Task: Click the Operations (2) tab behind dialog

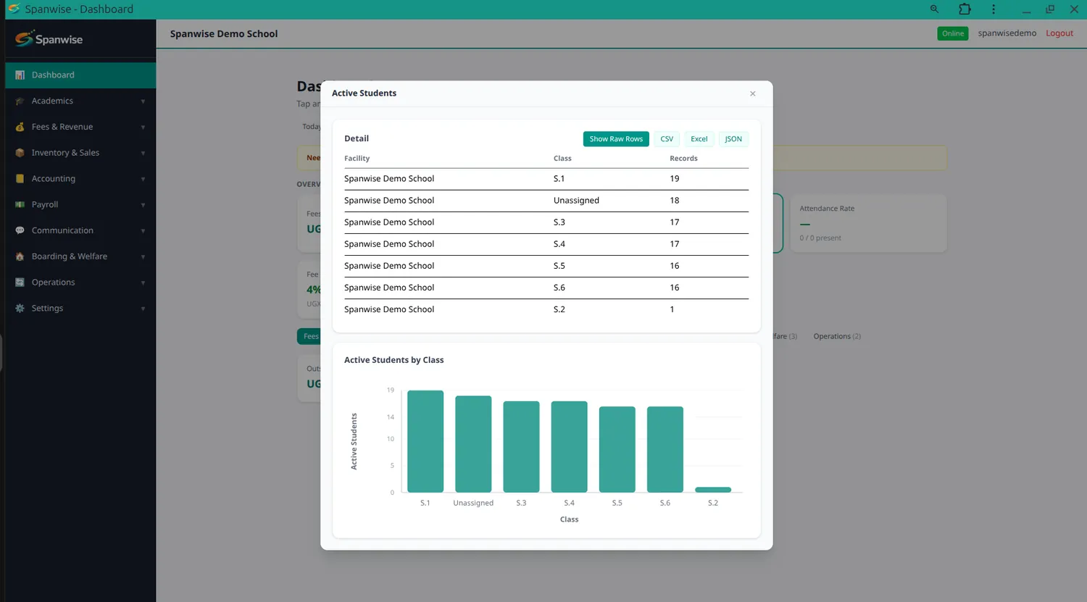Action: pos(837,336)
